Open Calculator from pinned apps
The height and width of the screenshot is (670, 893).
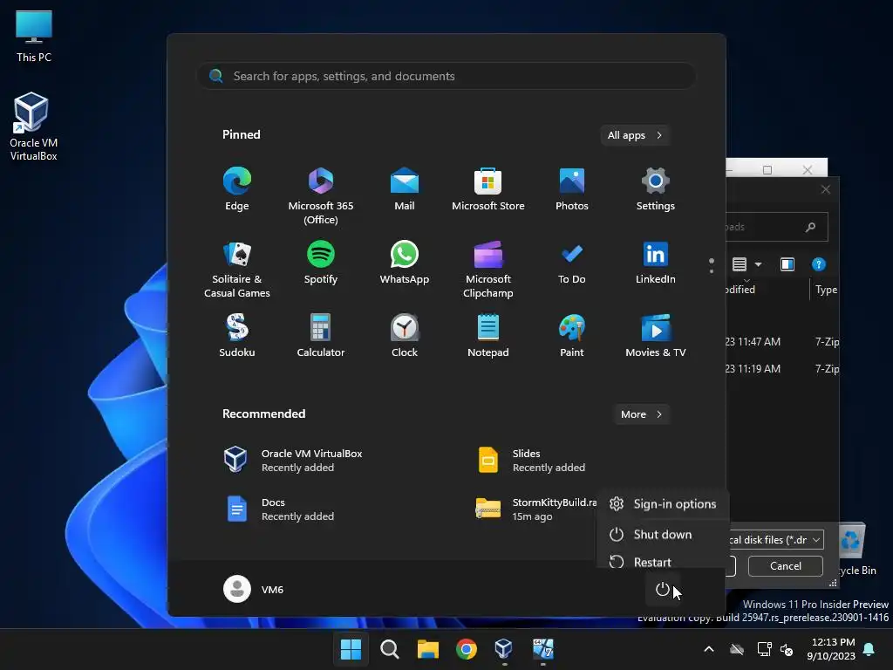coord(321,336)
